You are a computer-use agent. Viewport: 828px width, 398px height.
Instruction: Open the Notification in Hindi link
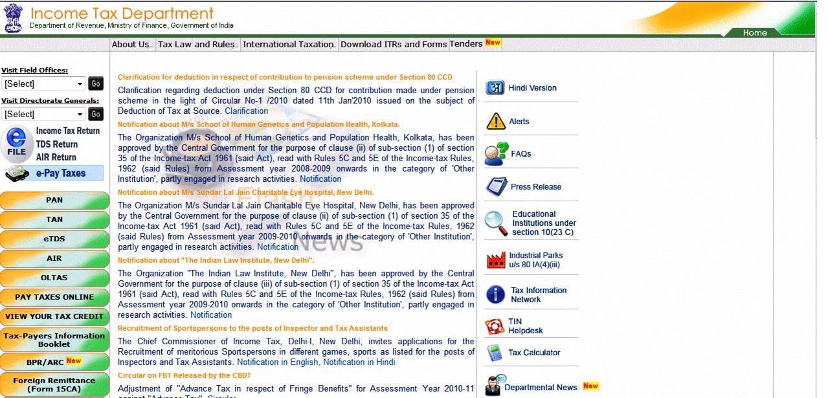point(359,362)
